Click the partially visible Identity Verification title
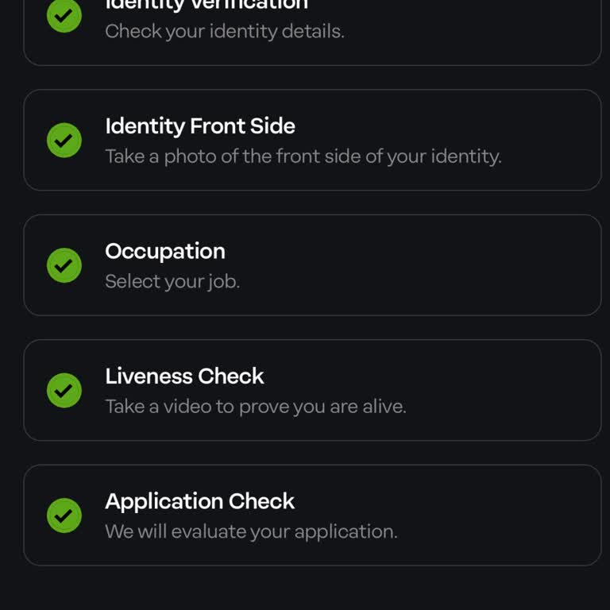This screenshot has height=610, width=610. click(x=207, y=5)
